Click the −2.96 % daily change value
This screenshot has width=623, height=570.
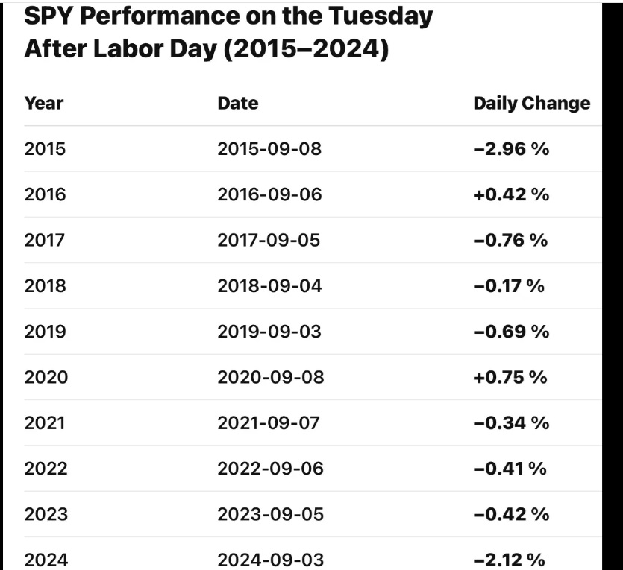click(511, 148)
